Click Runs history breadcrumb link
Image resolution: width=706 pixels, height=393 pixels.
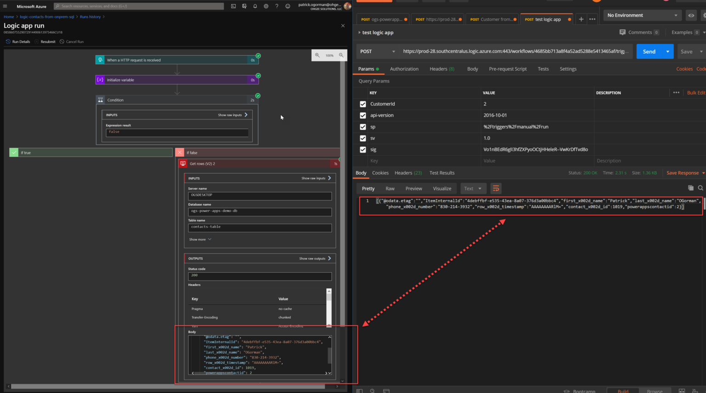90,17
